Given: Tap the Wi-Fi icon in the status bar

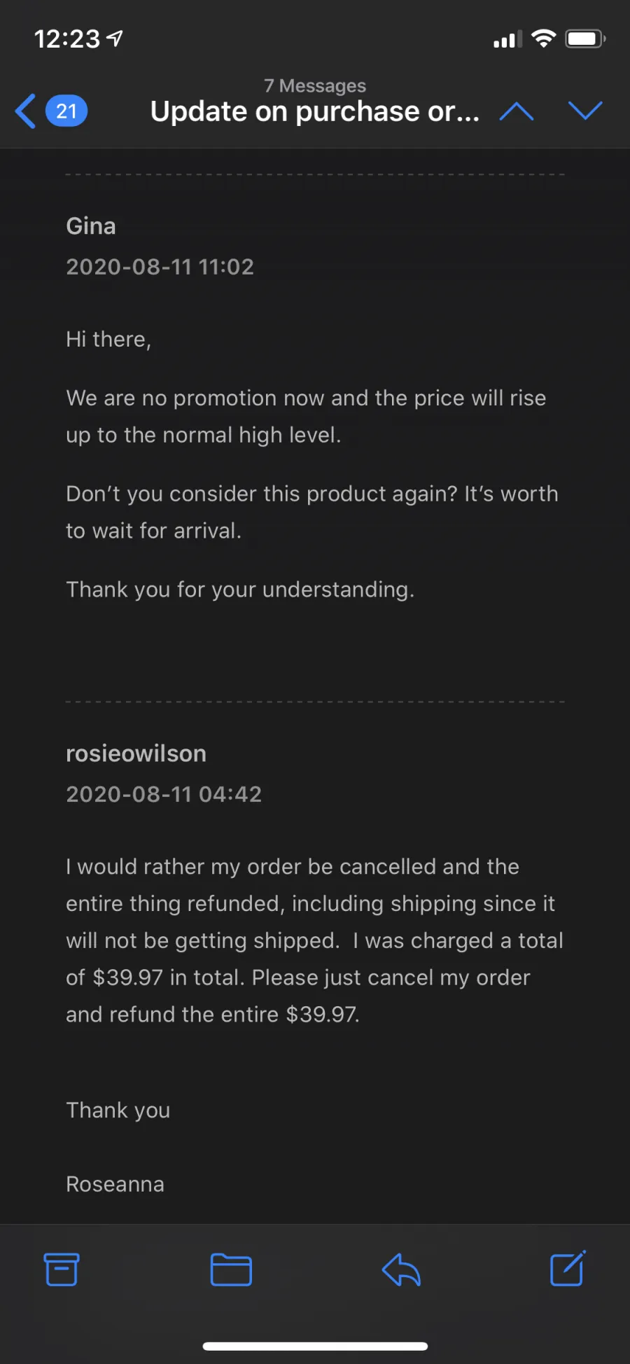Looking at the screenshot, I should 543,39.
